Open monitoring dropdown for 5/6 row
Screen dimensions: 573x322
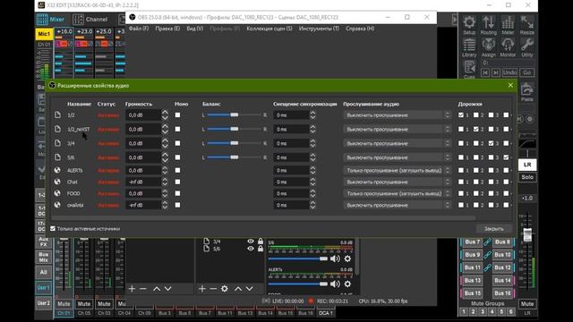click(x=398, y=157)
